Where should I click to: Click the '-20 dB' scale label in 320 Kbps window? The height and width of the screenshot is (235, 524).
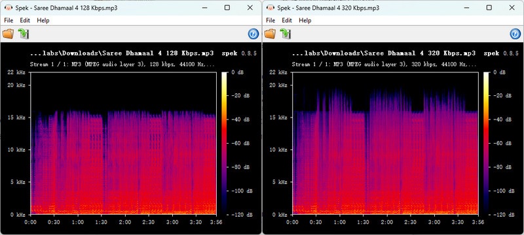[x=502, y=96]
